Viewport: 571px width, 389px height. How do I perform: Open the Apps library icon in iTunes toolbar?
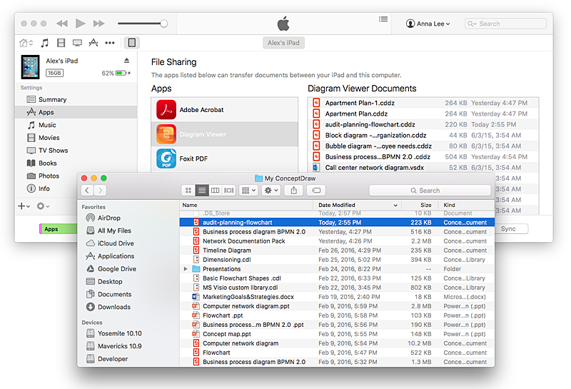click(x=94, y=43)
